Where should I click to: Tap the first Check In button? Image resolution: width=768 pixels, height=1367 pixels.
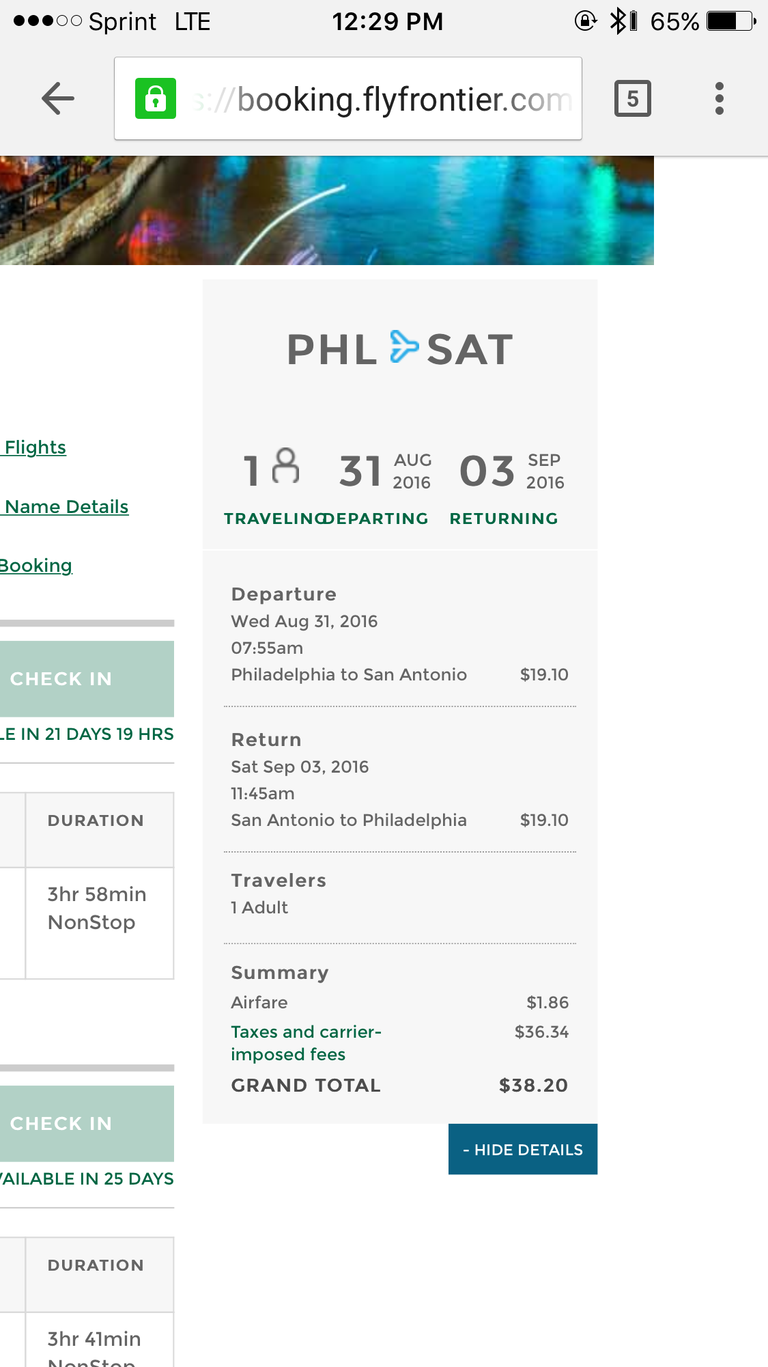87,678
